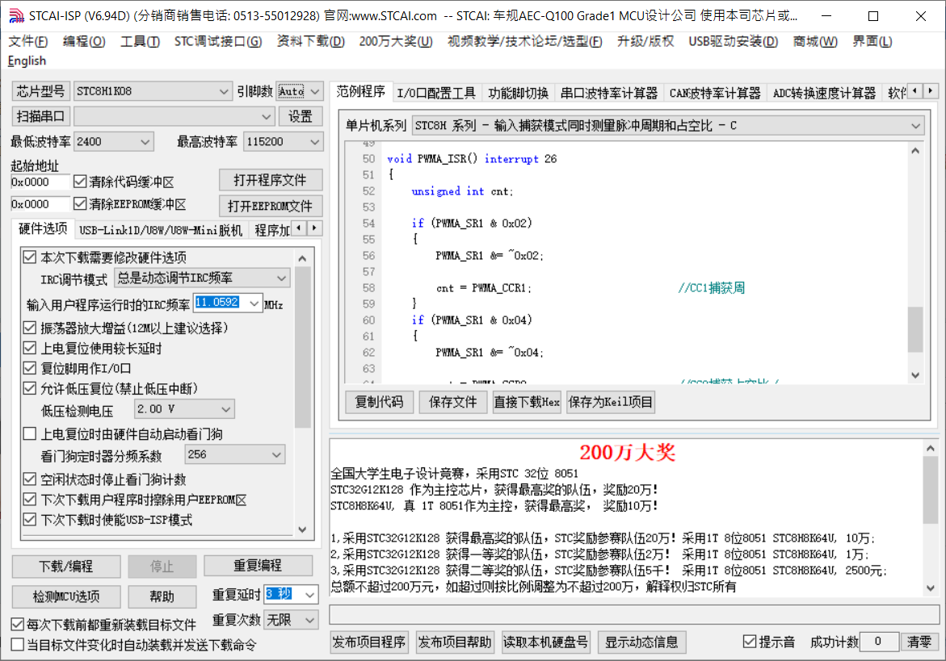This screenshot has height=661, width=946.
Task: Click 成功计数 value field
Action: click(879, 641)
